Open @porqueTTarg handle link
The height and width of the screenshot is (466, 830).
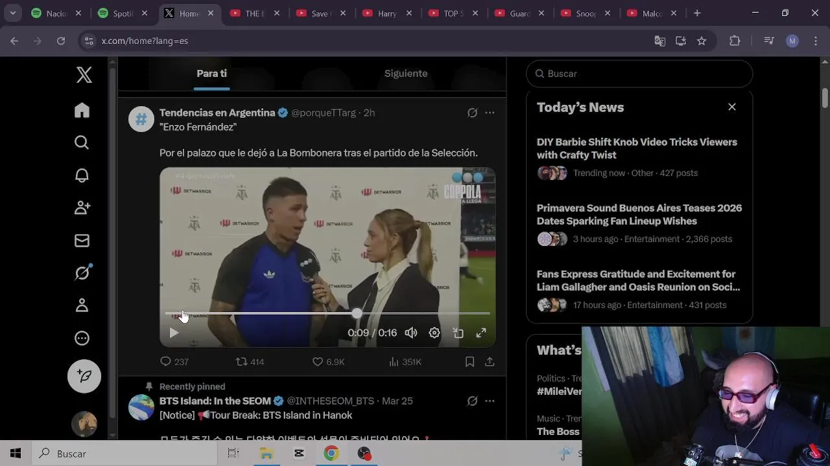click(x=324, y=113)
